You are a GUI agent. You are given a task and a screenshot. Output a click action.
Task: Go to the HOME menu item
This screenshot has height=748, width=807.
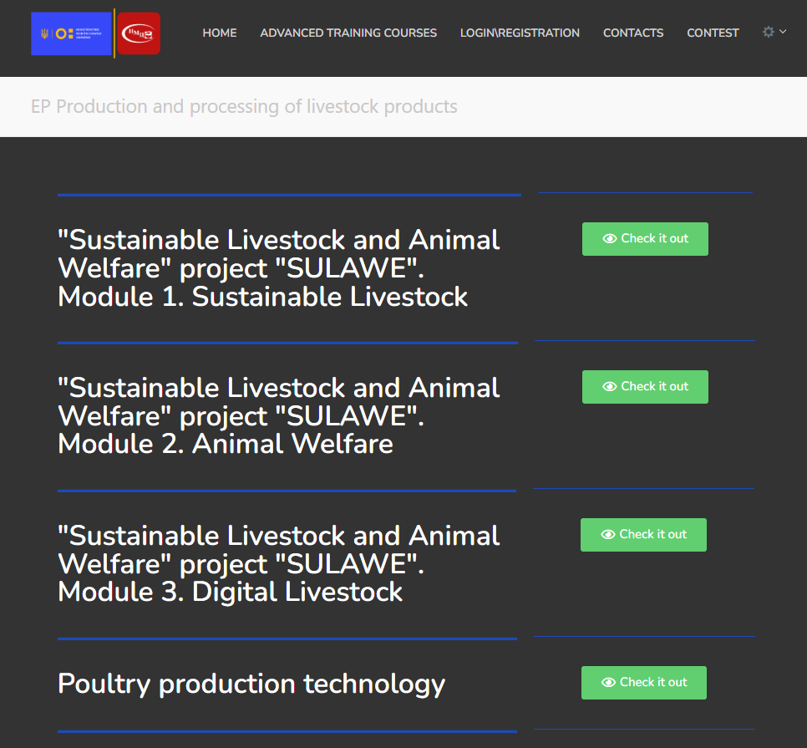click(220, 33)
